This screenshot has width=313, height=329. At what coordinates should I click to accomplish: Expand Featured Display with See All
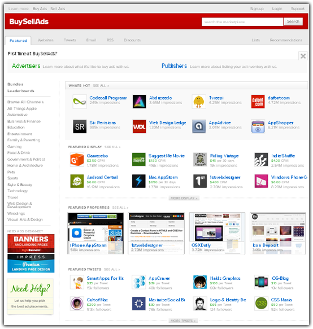pyautogui.click(x=112, y=147)
